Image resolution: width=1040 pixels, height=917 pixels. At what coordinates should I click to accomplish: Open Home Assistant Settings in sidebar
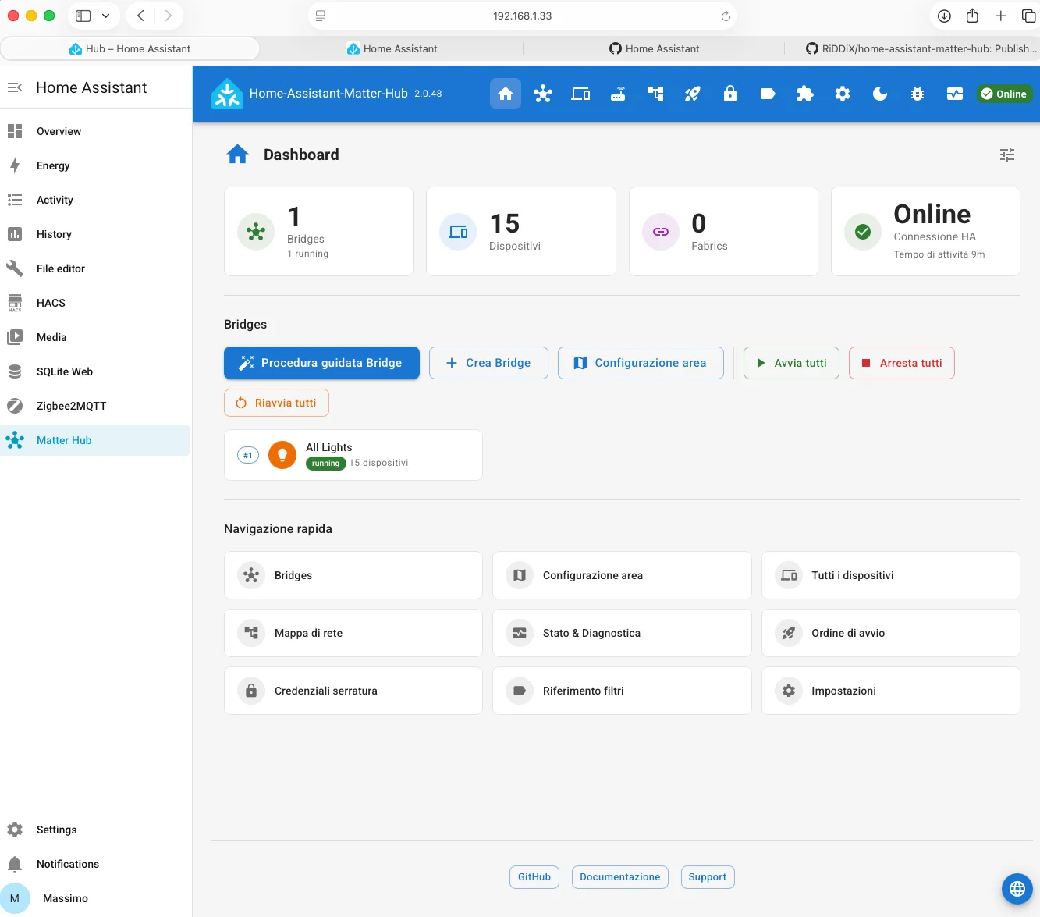[95, 830]
